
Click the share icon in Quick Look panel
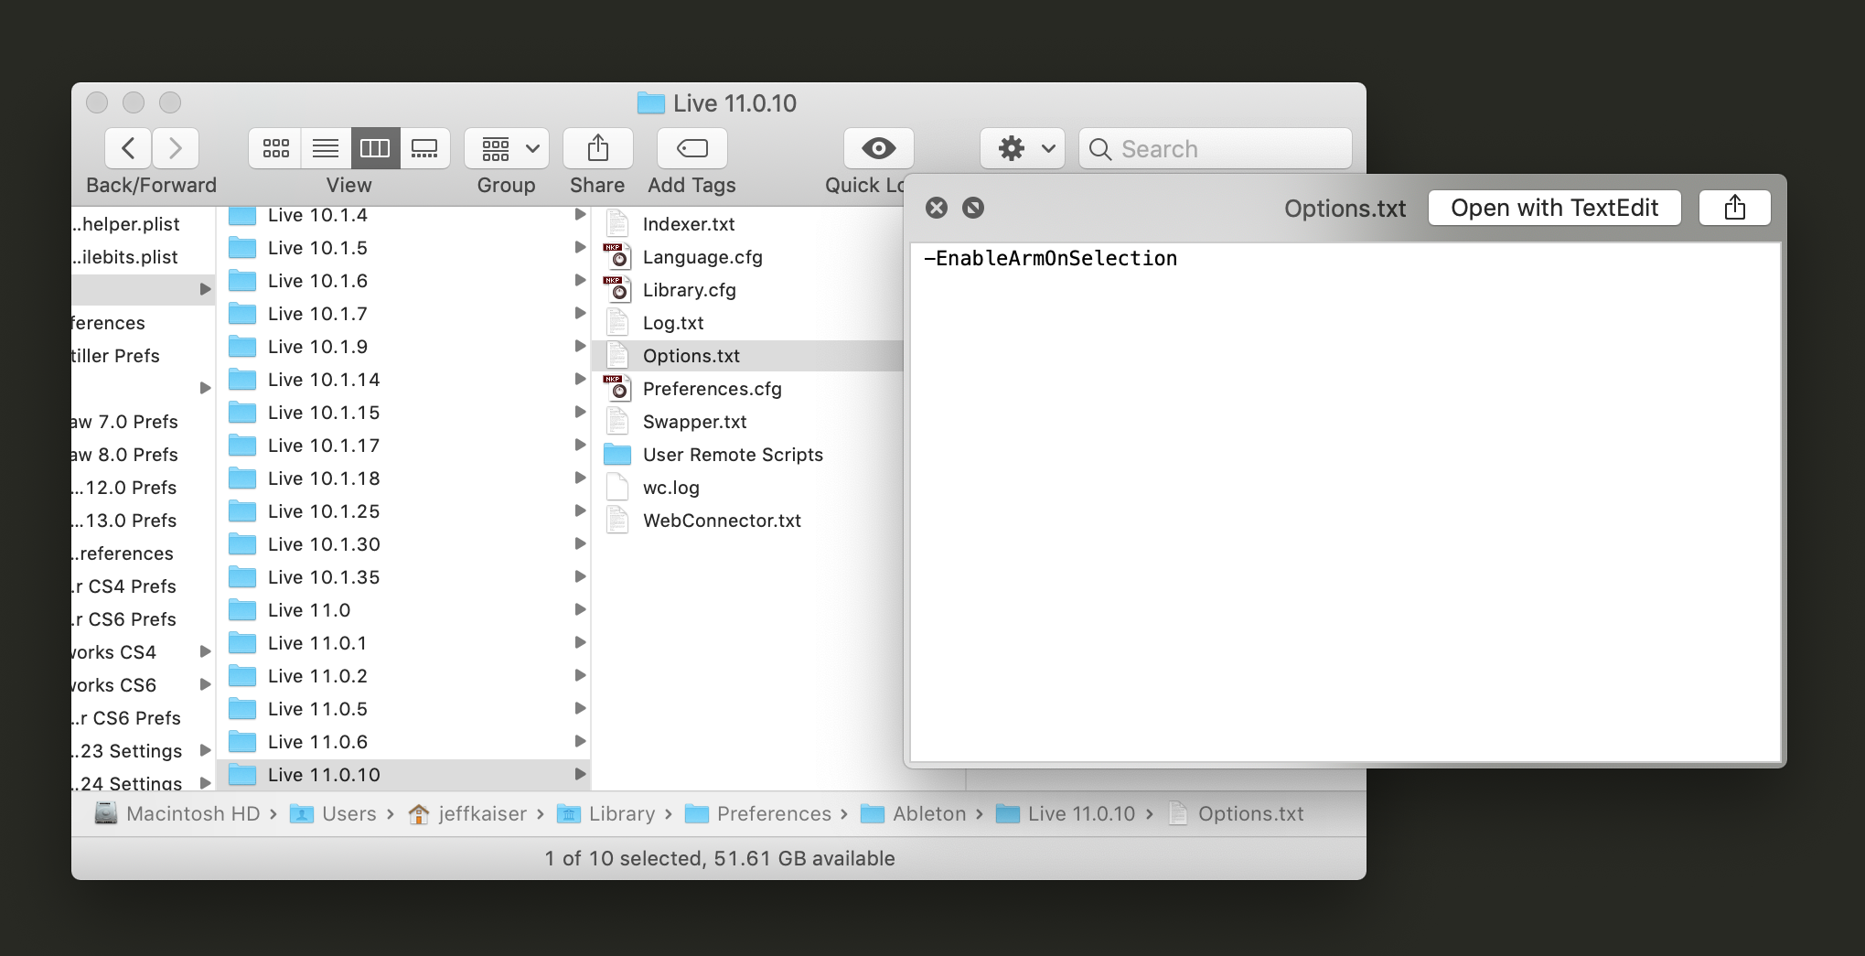1735,208
